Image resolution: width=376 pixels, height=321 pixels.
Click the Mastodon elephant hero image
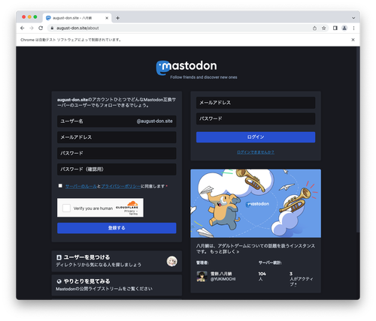256,203
